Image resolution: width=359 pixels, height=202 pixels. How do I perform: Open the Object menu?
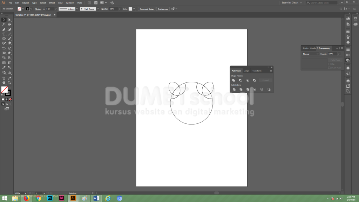(x=25, y=3)
